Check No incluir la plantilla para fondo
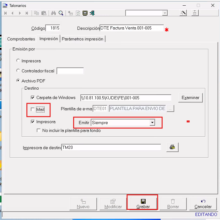The height and width of the screenshot is (220, 220). [39, 130]
